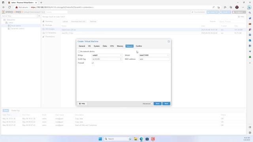
Task: Open a new browser tab with plus icon
Action: point(41,3)
